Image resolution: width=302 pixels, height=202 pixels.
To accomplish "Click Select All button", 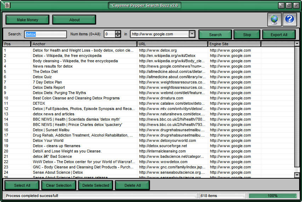I will tap(22, 185).
